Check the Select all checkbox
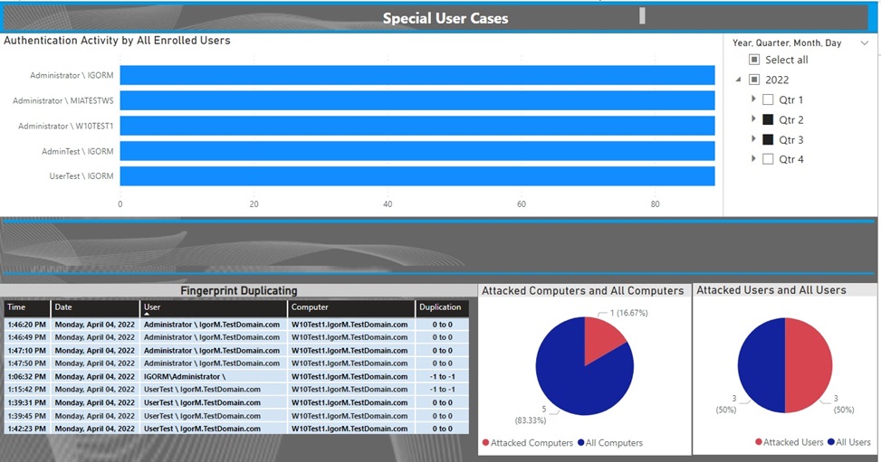The width and height of the screenshot is (881, 462). point(754,60)
